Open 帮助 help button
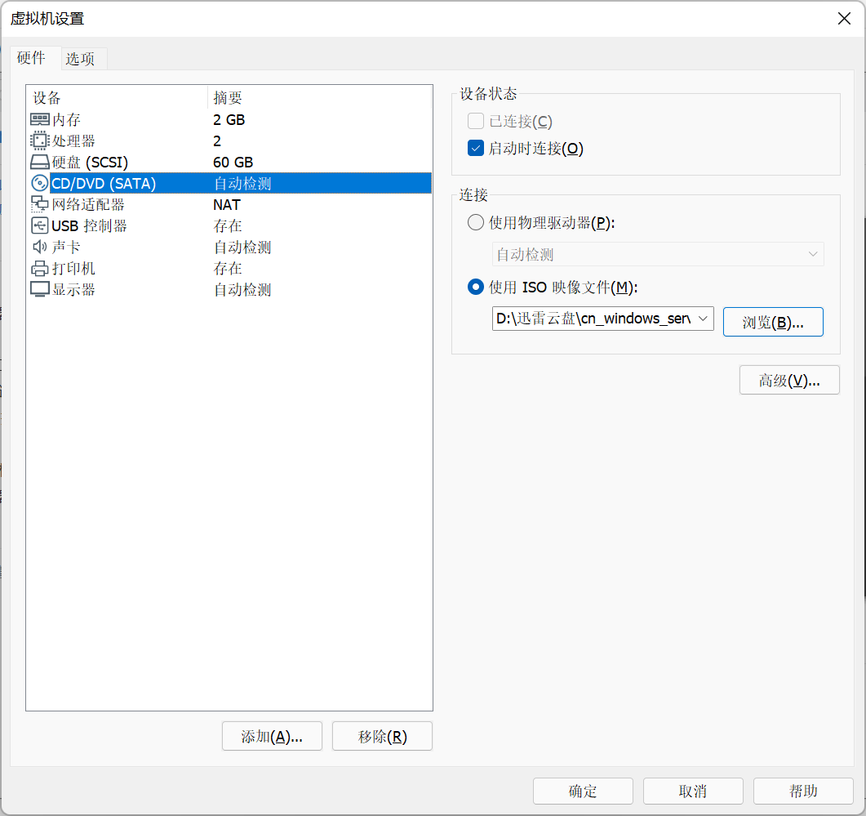The image size is (866, 816). 803,791
